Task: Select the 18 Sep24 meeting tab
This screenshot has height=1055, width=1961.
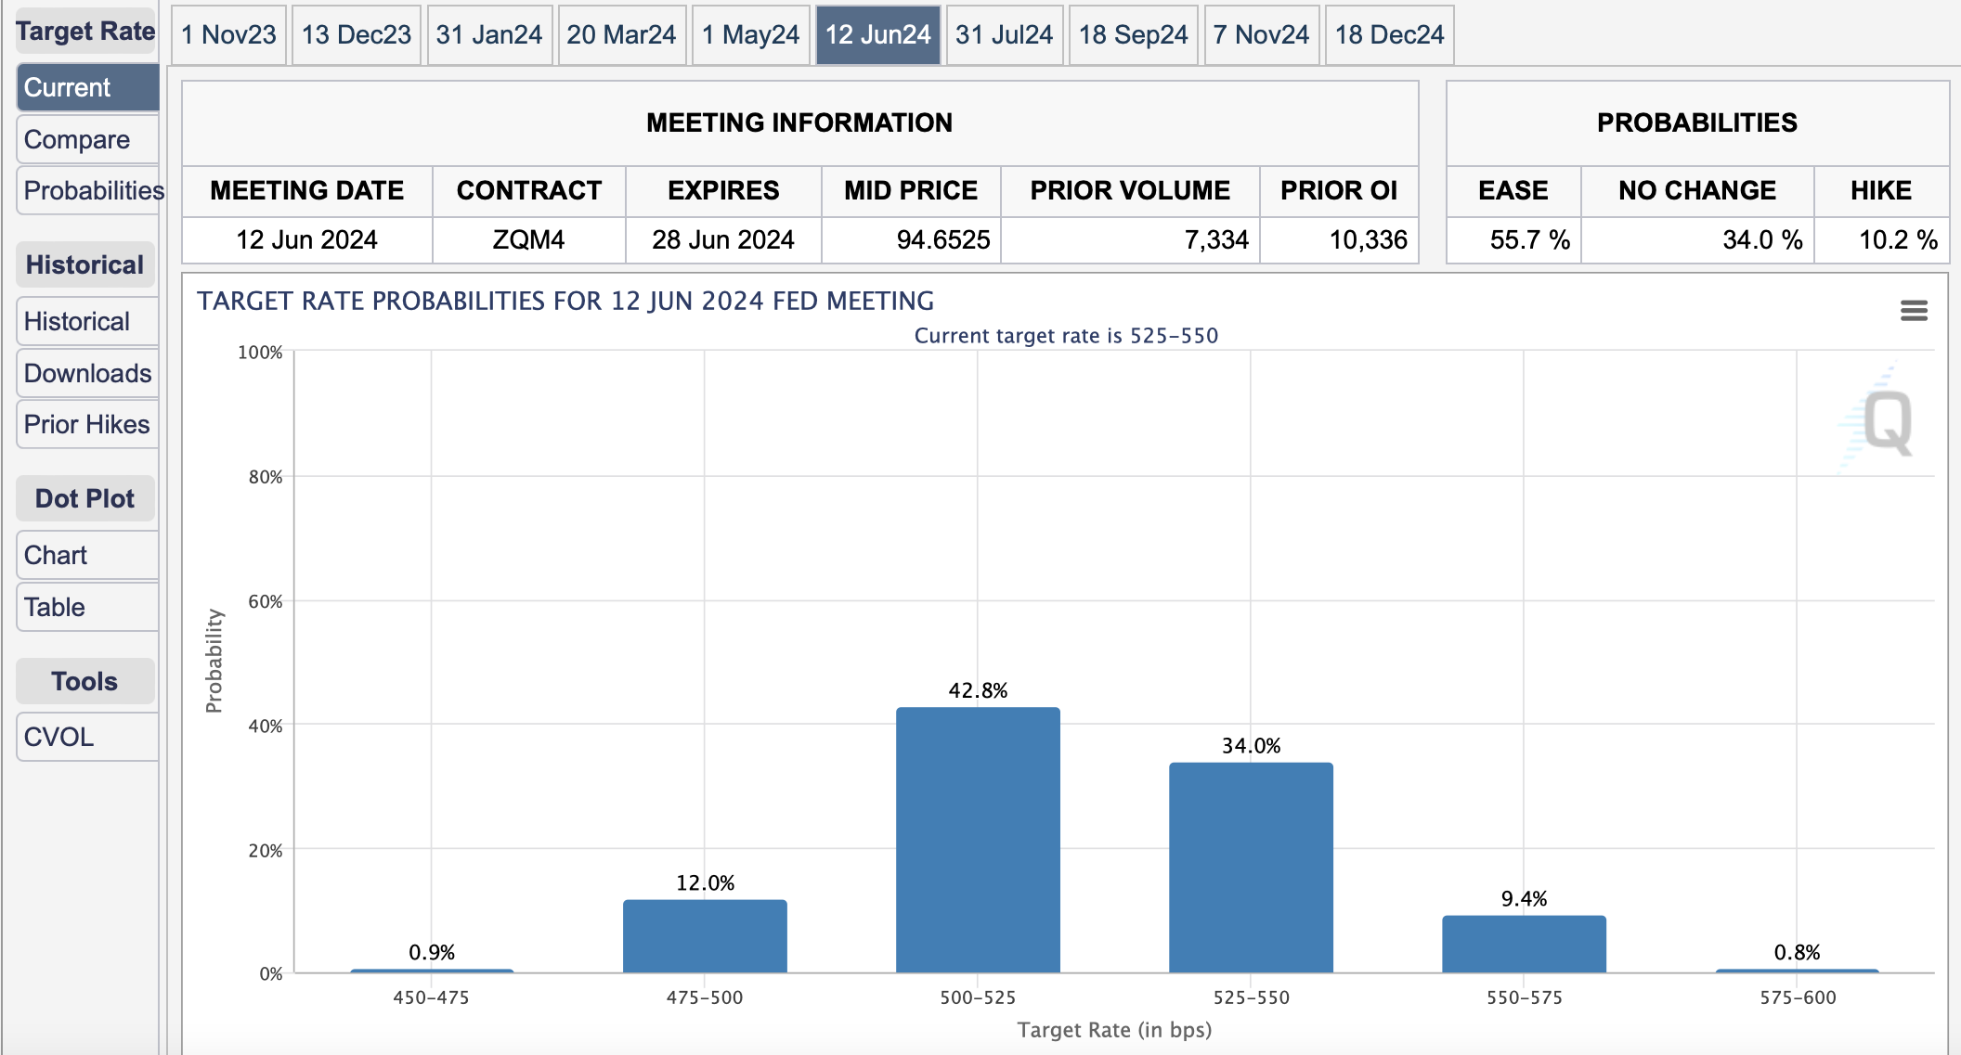Action: click(1134, 35)
